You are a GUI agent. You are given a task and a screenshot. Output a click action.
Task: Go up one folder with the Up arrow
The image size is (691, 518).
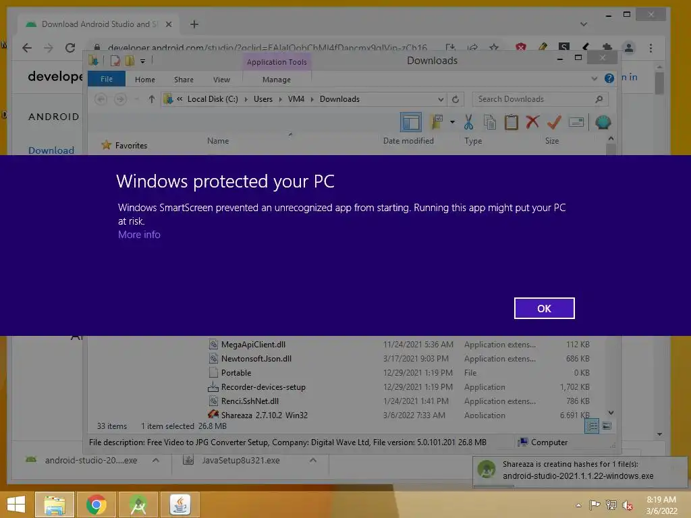tap(152, 99)
